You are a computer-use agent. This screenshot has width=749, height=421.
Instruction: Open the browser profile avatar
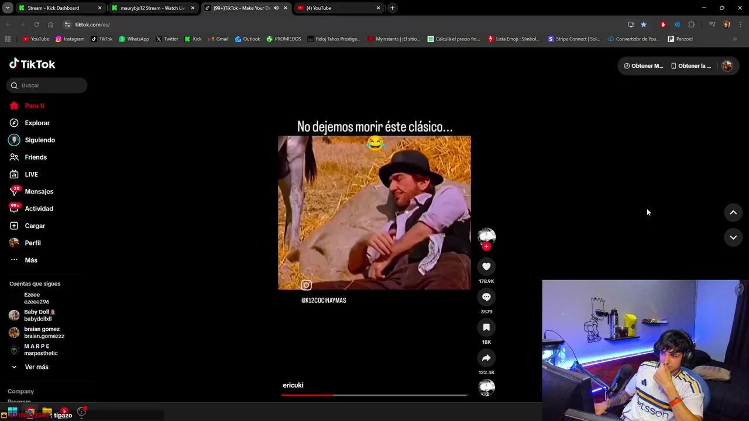726,25
